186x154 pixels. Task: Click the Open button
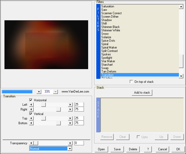(101, 149)
